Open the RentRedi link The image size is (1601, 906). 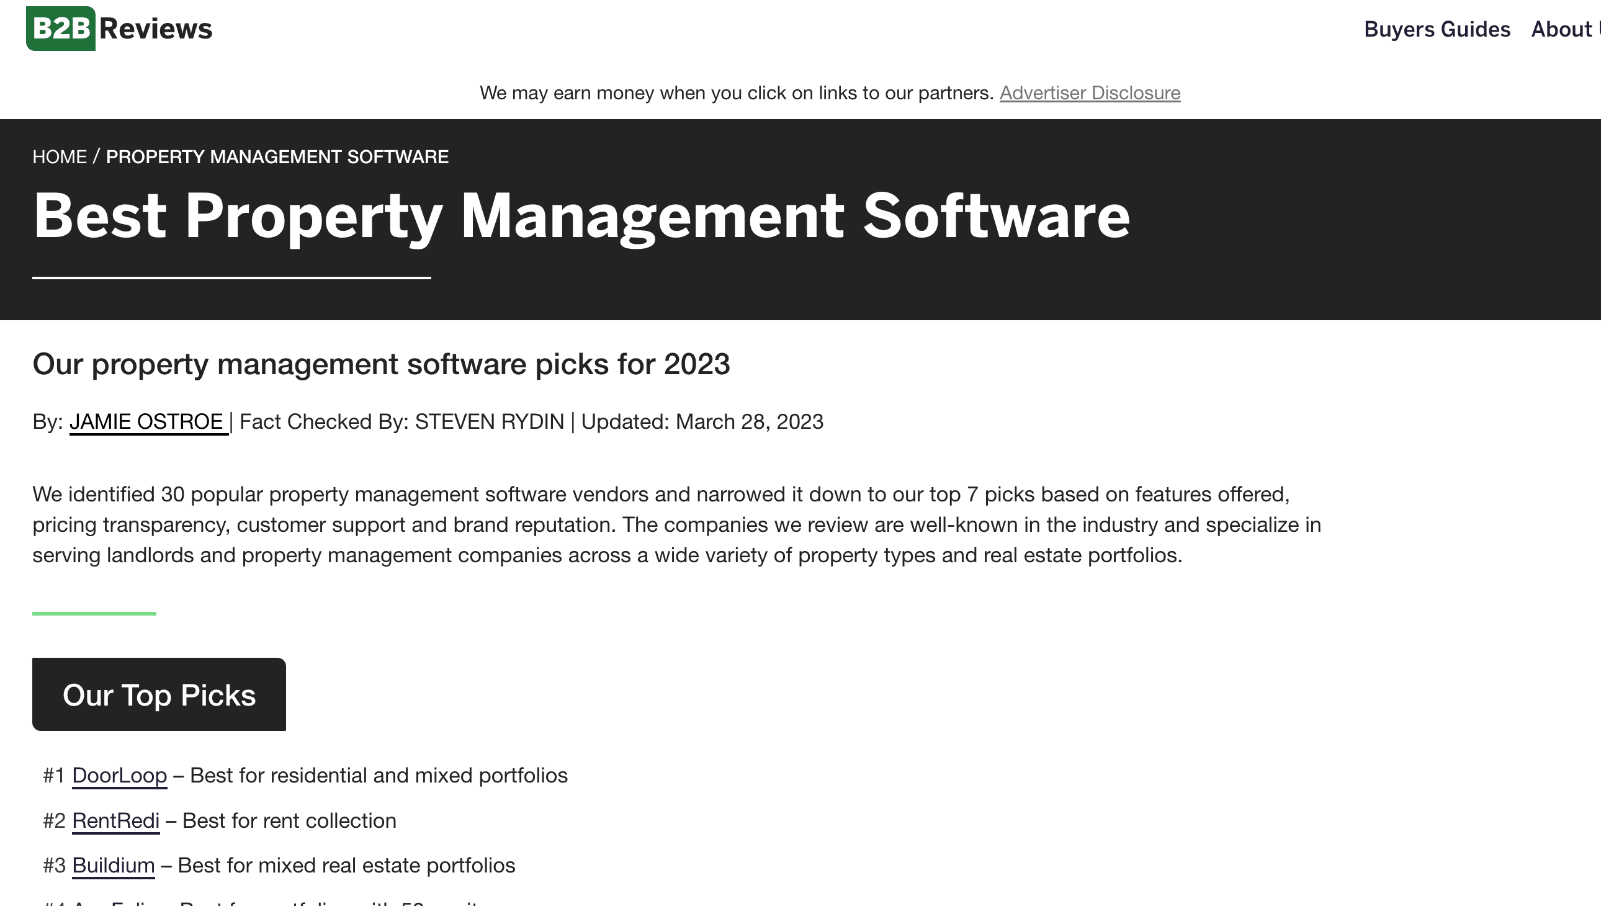(x=117, y=820)
